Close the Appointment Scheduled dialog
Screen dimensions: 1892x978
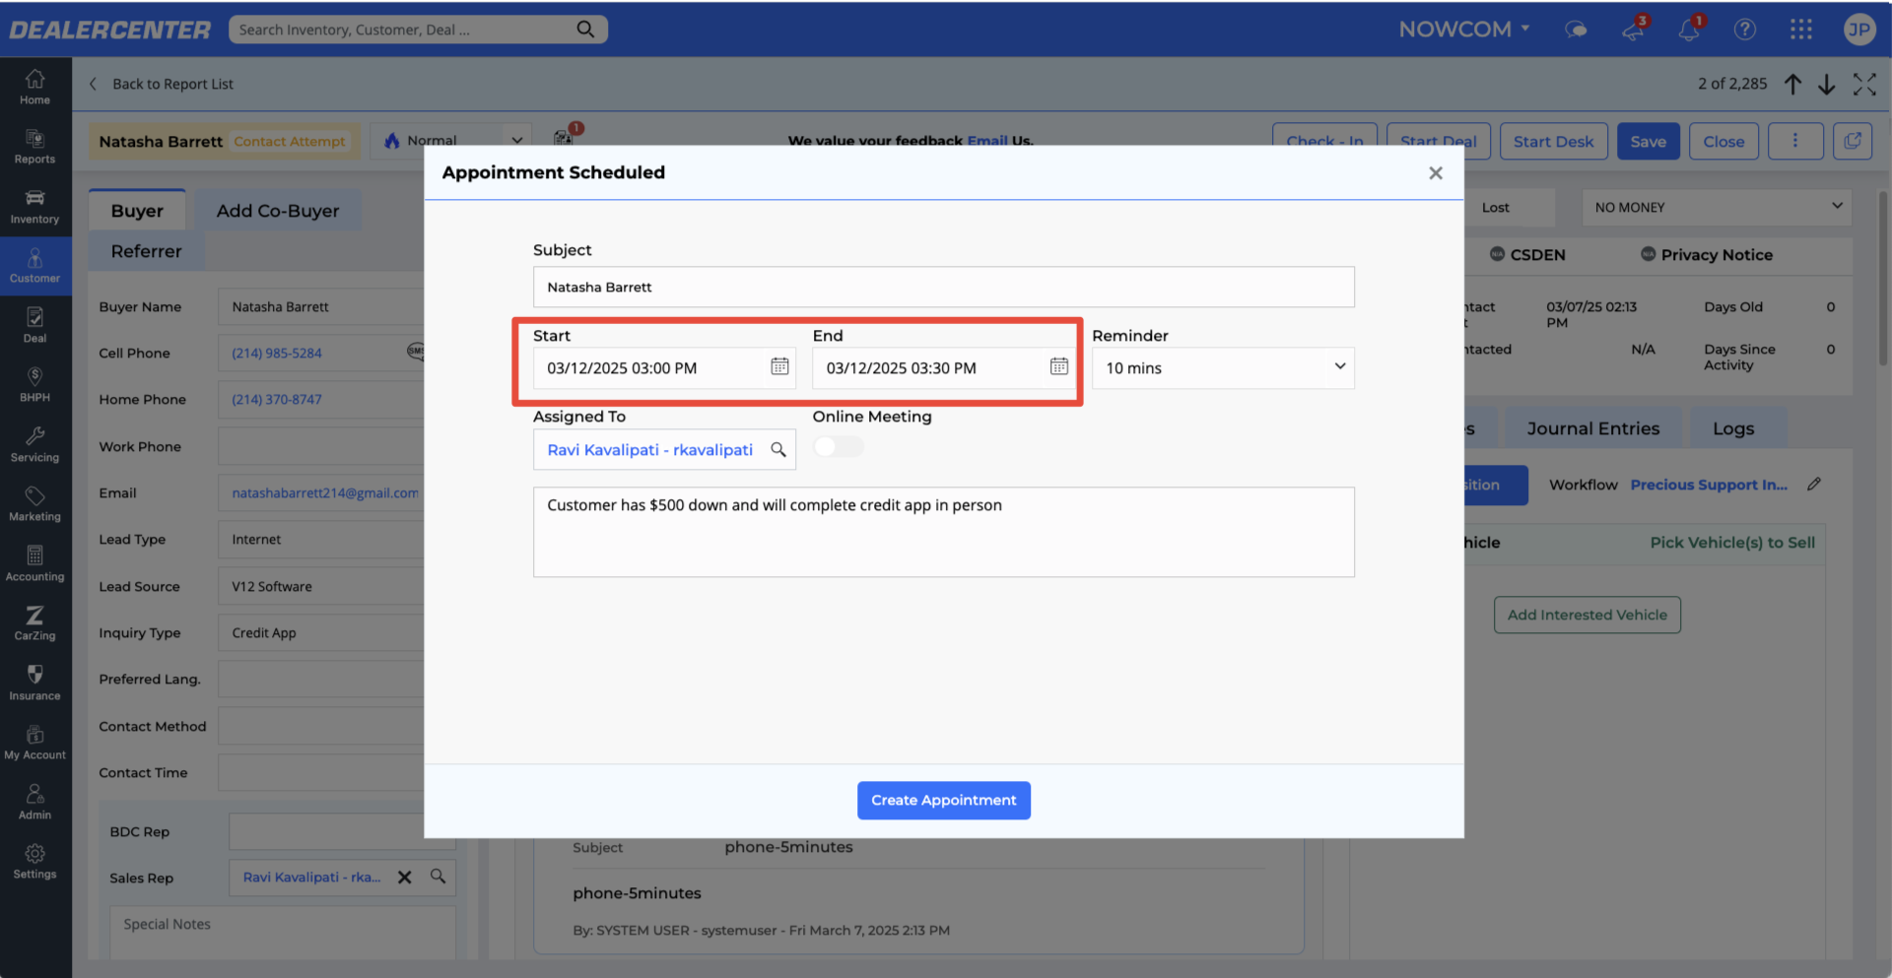tap(1436, 172)
